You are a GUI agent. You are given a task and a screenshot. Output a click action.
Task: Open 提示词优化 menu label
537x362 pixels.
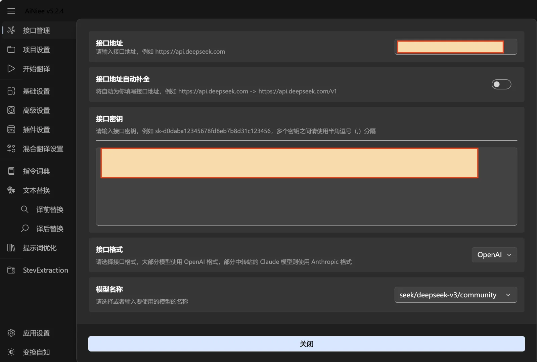click(40, 248)
